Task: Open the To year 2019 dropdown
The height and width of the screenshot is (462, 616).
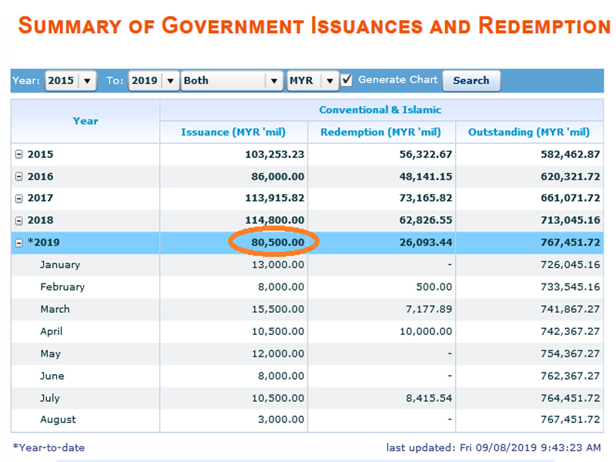Action: (170, 81)
